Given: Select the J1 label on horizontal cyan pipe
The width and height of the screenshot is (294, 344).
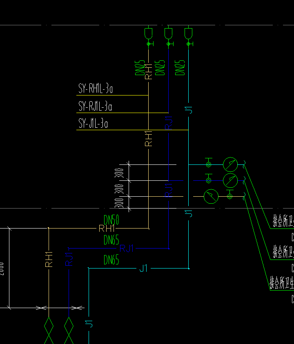Looking at the screenshot, I should point(144,269).
